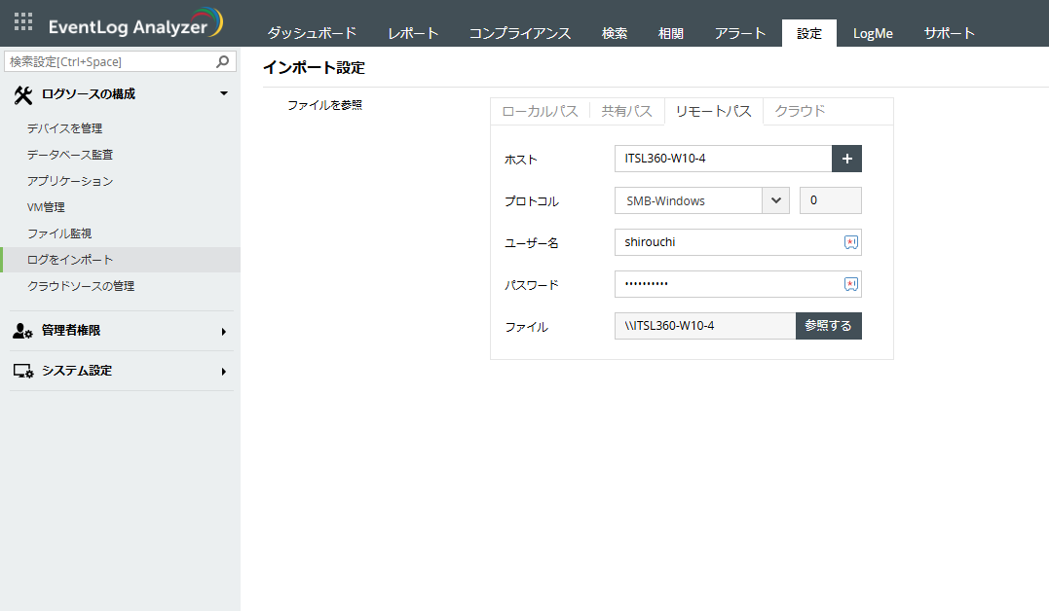Image resolution: width=1049 pixels, height=611 pixels.
Task: Click the search magnifier icon in settings search
Action: (223, 61)
